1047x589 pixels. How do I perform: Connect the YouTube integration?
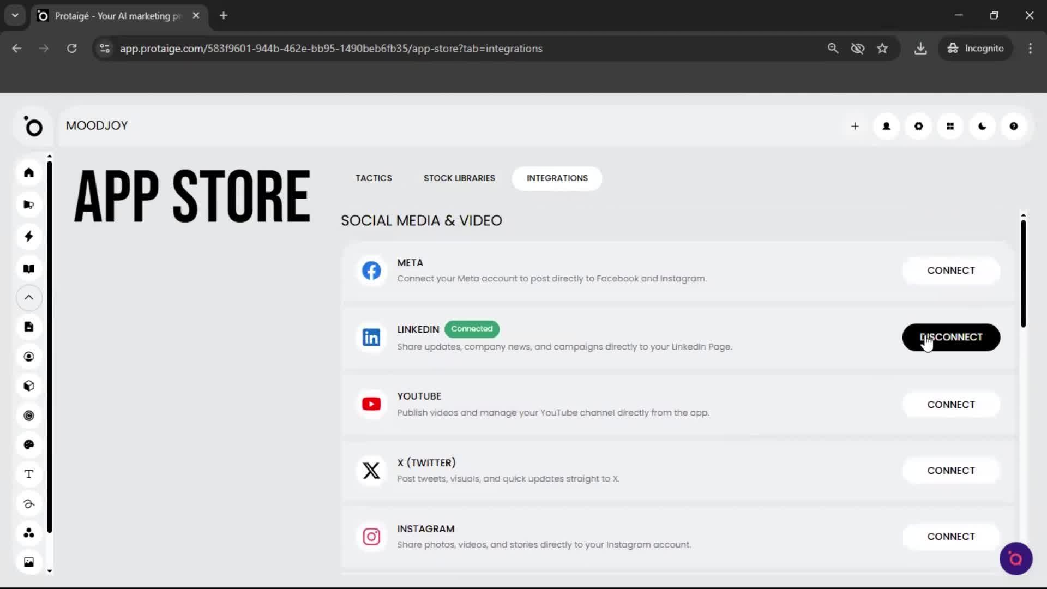951,404
